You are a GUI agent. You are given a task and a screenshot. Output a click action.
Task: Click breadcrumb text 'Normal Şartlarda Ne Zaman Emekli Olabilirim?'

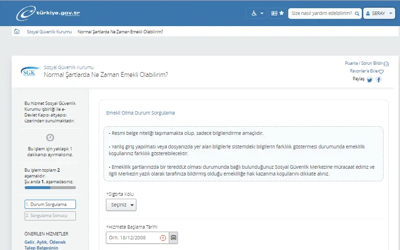120,31
